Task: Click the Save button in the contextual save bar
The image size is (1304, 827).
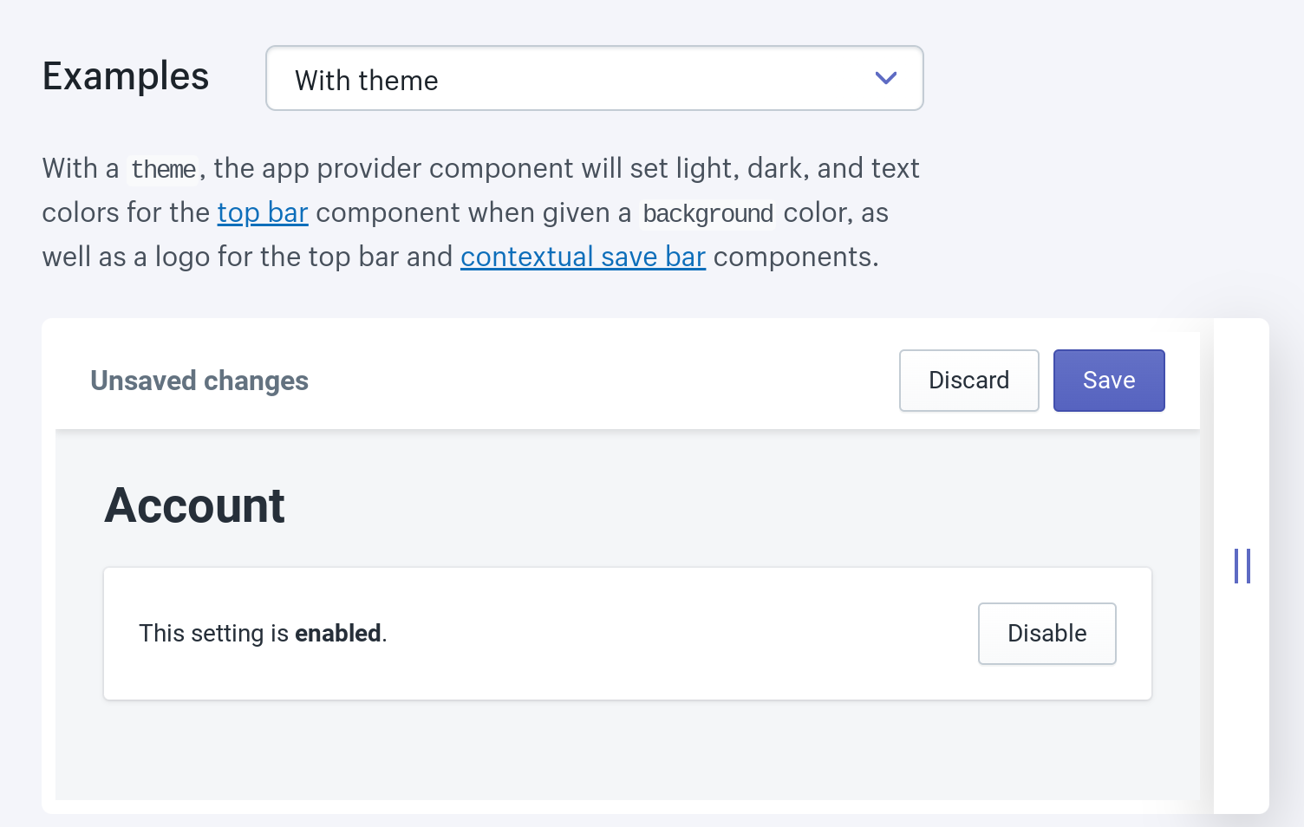Action: (1109, 380)
